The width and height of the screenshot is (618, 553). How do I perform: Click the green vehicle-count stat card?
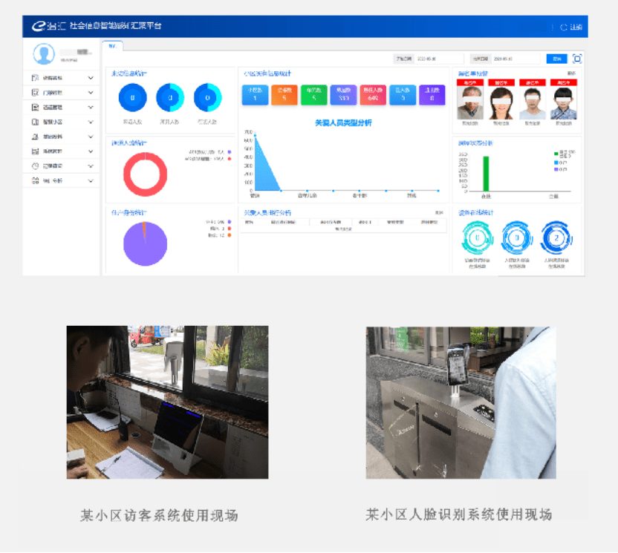click(x=313, y=94)
